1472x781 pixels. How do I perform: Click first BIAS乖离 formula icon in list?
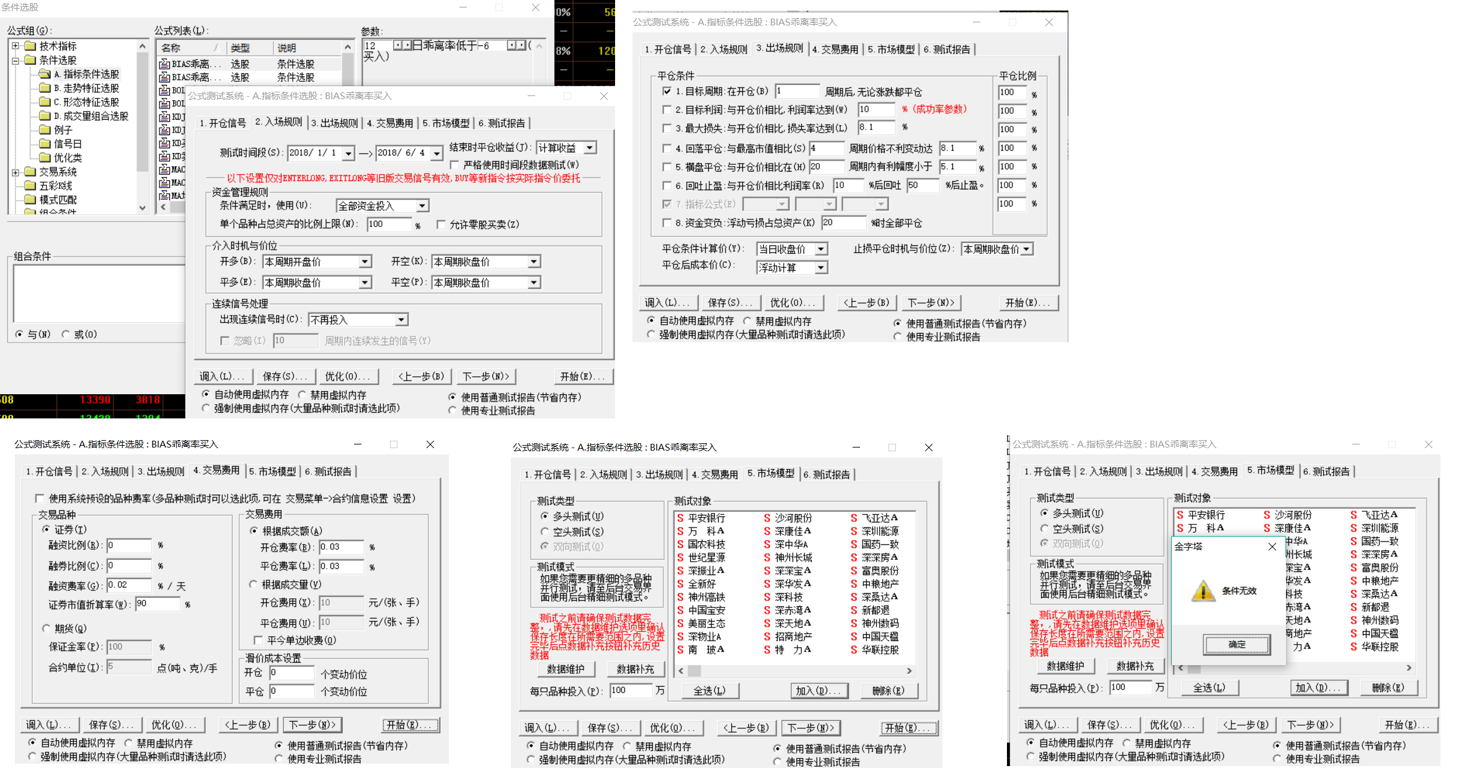point(164,64)
